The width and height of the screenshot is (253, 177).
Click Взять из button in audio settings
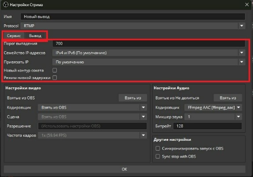tap(228, 98)
